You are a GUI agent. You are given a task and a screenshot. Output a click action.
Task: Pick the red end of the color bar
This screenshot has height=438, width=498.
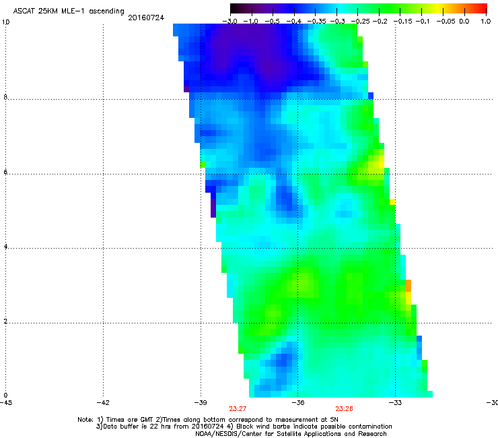(x=482, y=9)
